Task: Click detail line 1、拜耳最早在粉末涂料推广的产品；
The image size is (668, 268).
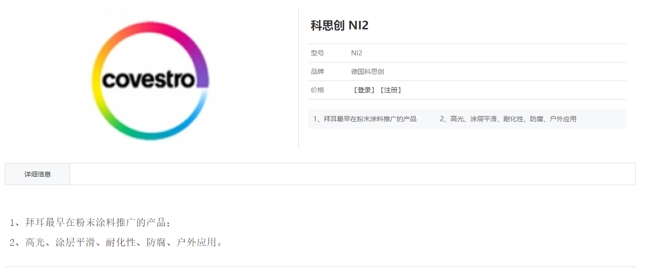Action: point(90,223)
